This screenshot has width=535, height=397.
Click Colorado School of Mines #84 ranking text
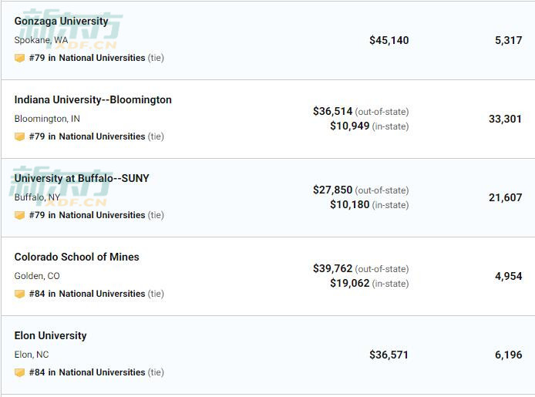click(x=87, y=294)
